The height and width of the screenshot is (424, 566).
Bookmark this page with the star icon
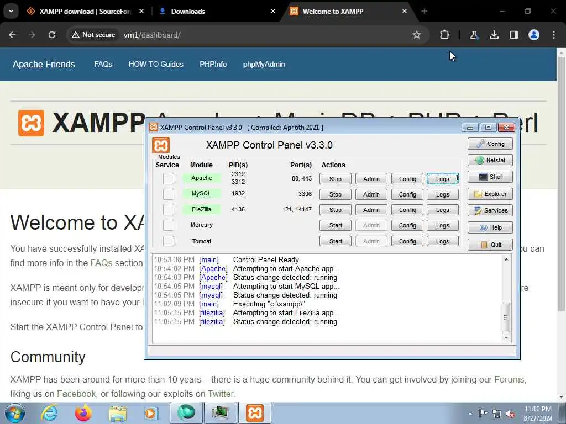point(417,35)
